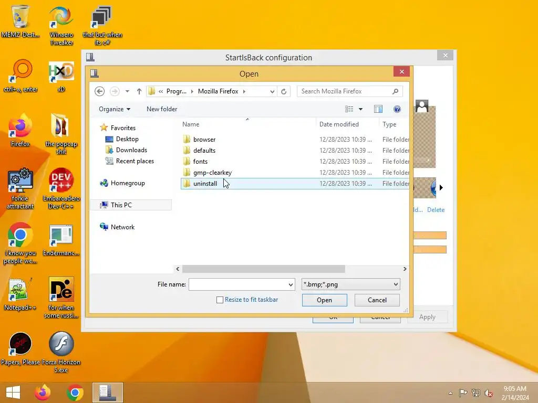
Task: Click the New folder button
Action: tap(162, 109)
